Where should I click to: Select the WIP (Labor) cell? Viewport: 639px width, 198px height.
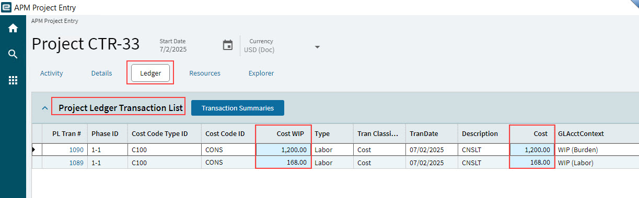point(596,163)
